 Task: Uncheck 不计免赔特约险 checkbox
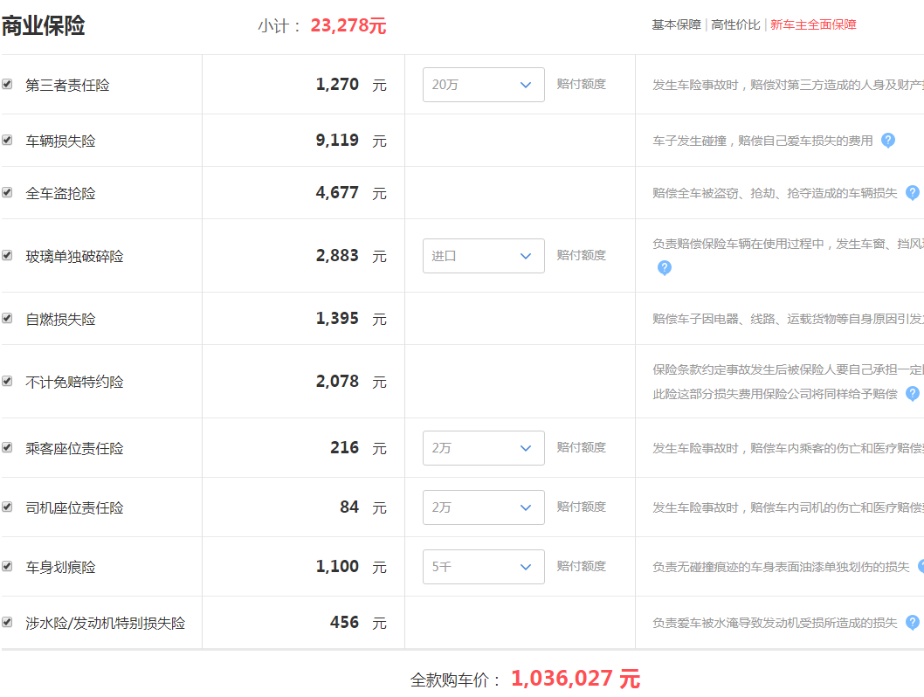point(7,381)
